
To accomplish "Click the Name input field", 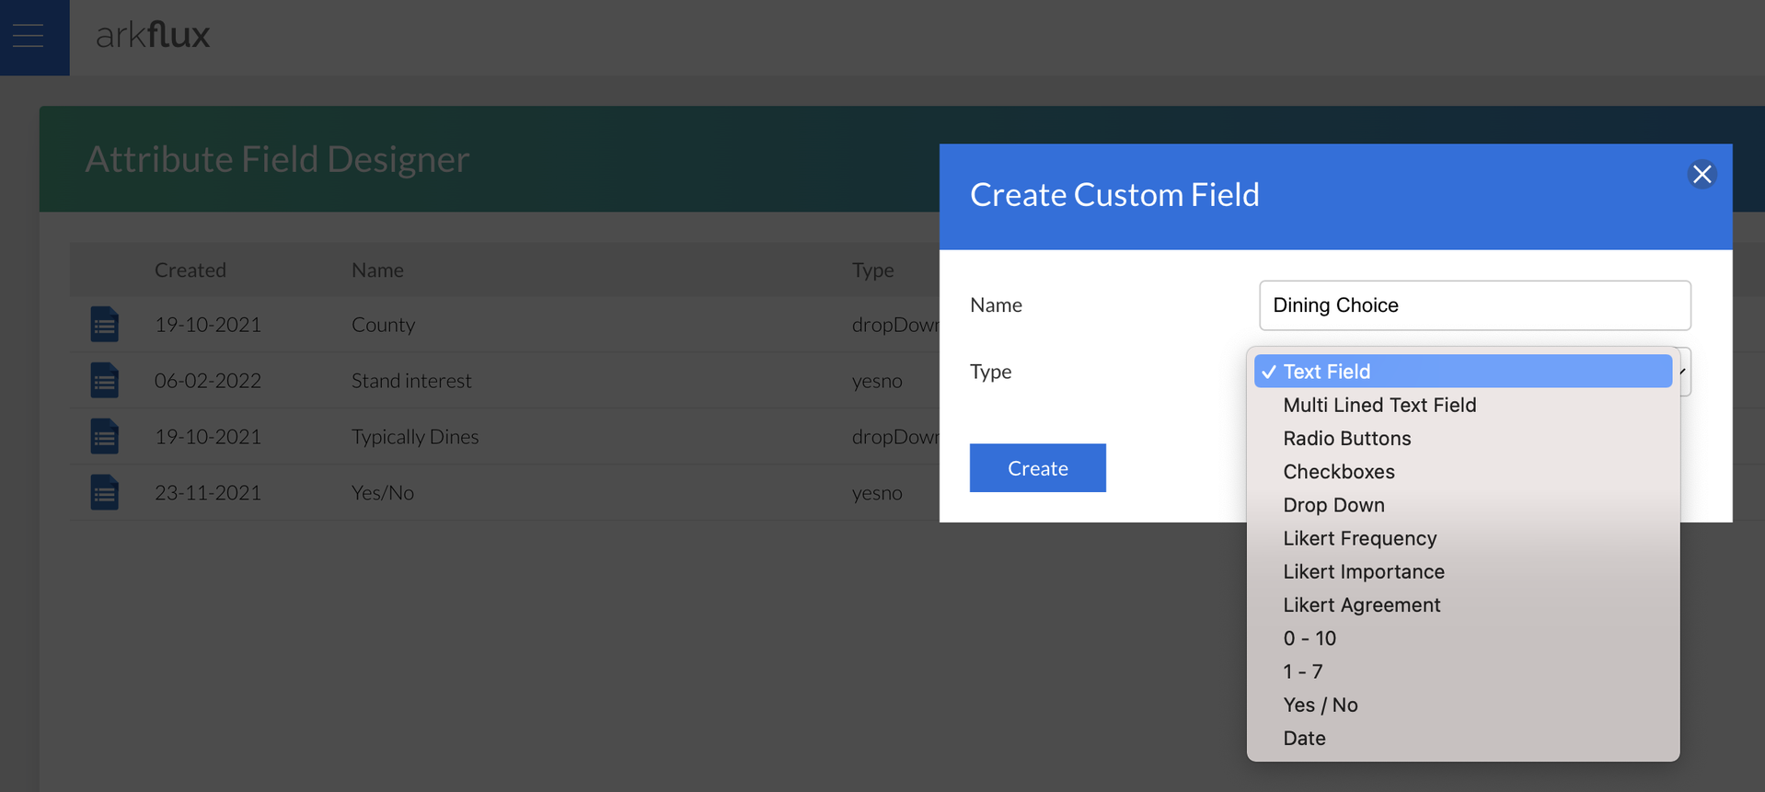I will (1474, 305).
